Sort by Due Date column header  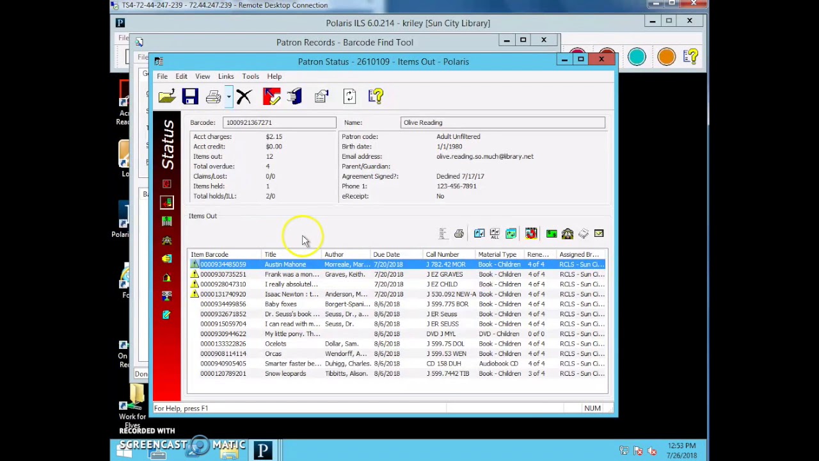coord(397,254)
